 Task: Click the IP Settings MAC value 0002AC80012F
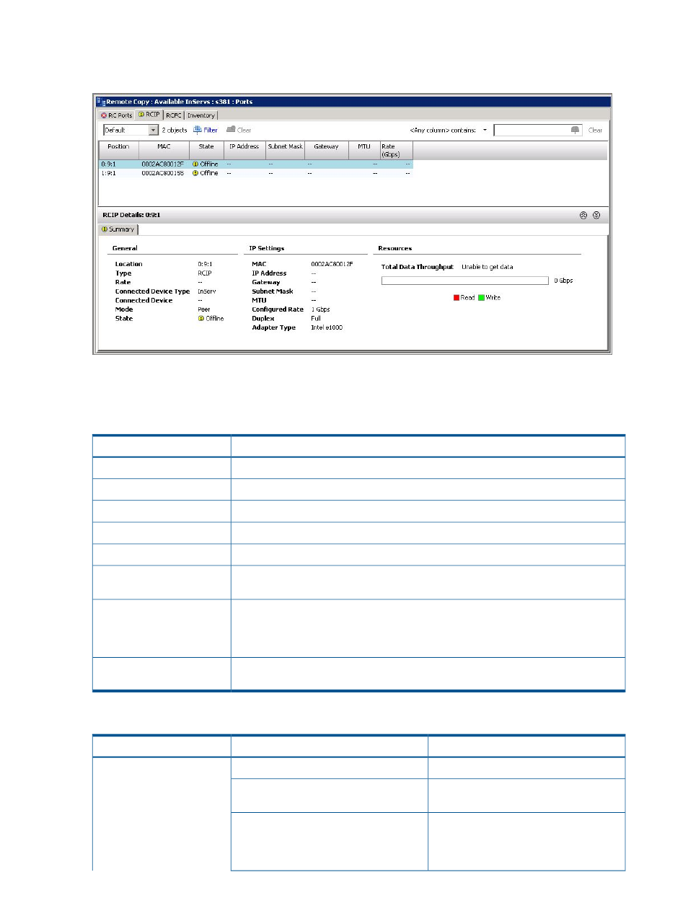tap(332, 264)
